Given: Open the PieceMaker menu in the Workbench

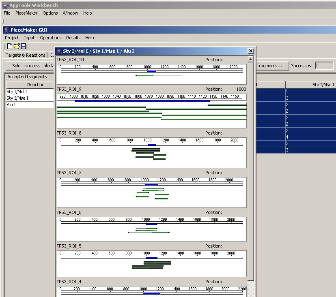Looking at the screenshot, I should click(x=26, y=13).
